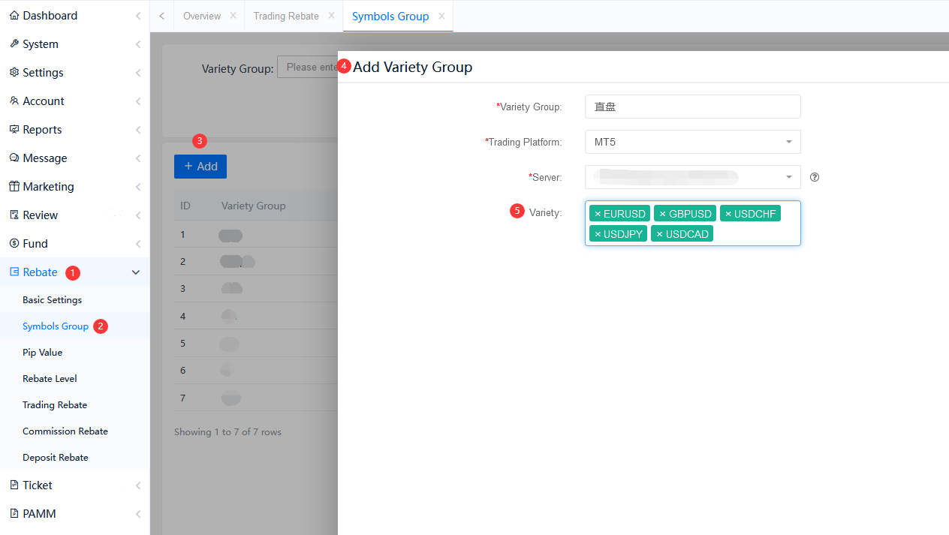Click the Rebate wallet icon
949x535 pixels.
tap(14, 272)
